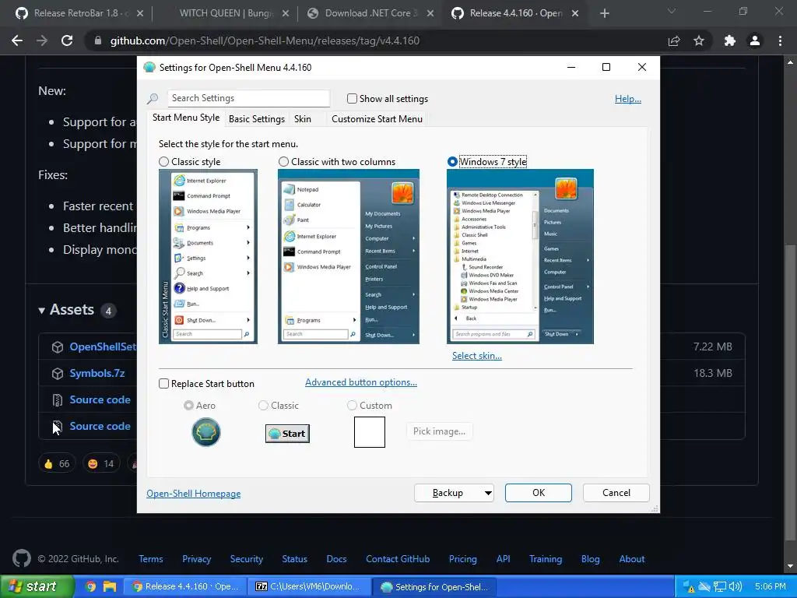Close the WITCH QUEEN tab

pyautogui.click(x=286, y=14)
